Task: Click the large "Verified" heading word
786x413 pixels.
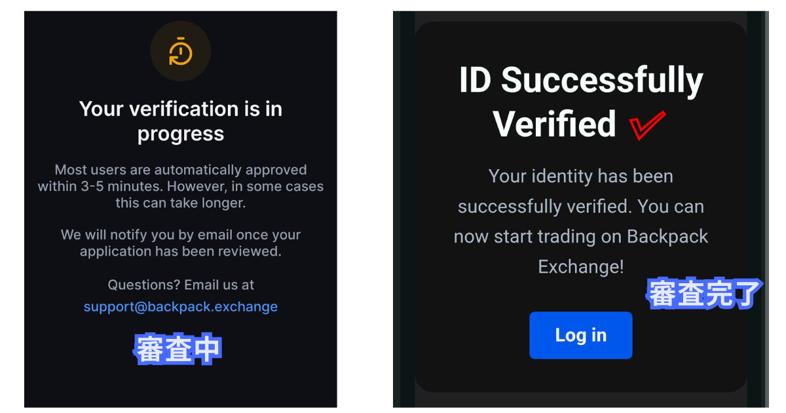Action: pos(555,125)
